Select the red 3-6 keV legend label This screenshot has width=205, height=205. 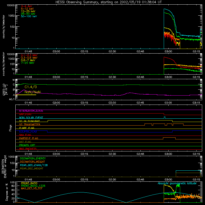coord(27,6)
